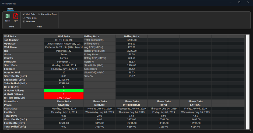Disable the BHA Data view option

(24, 21)
